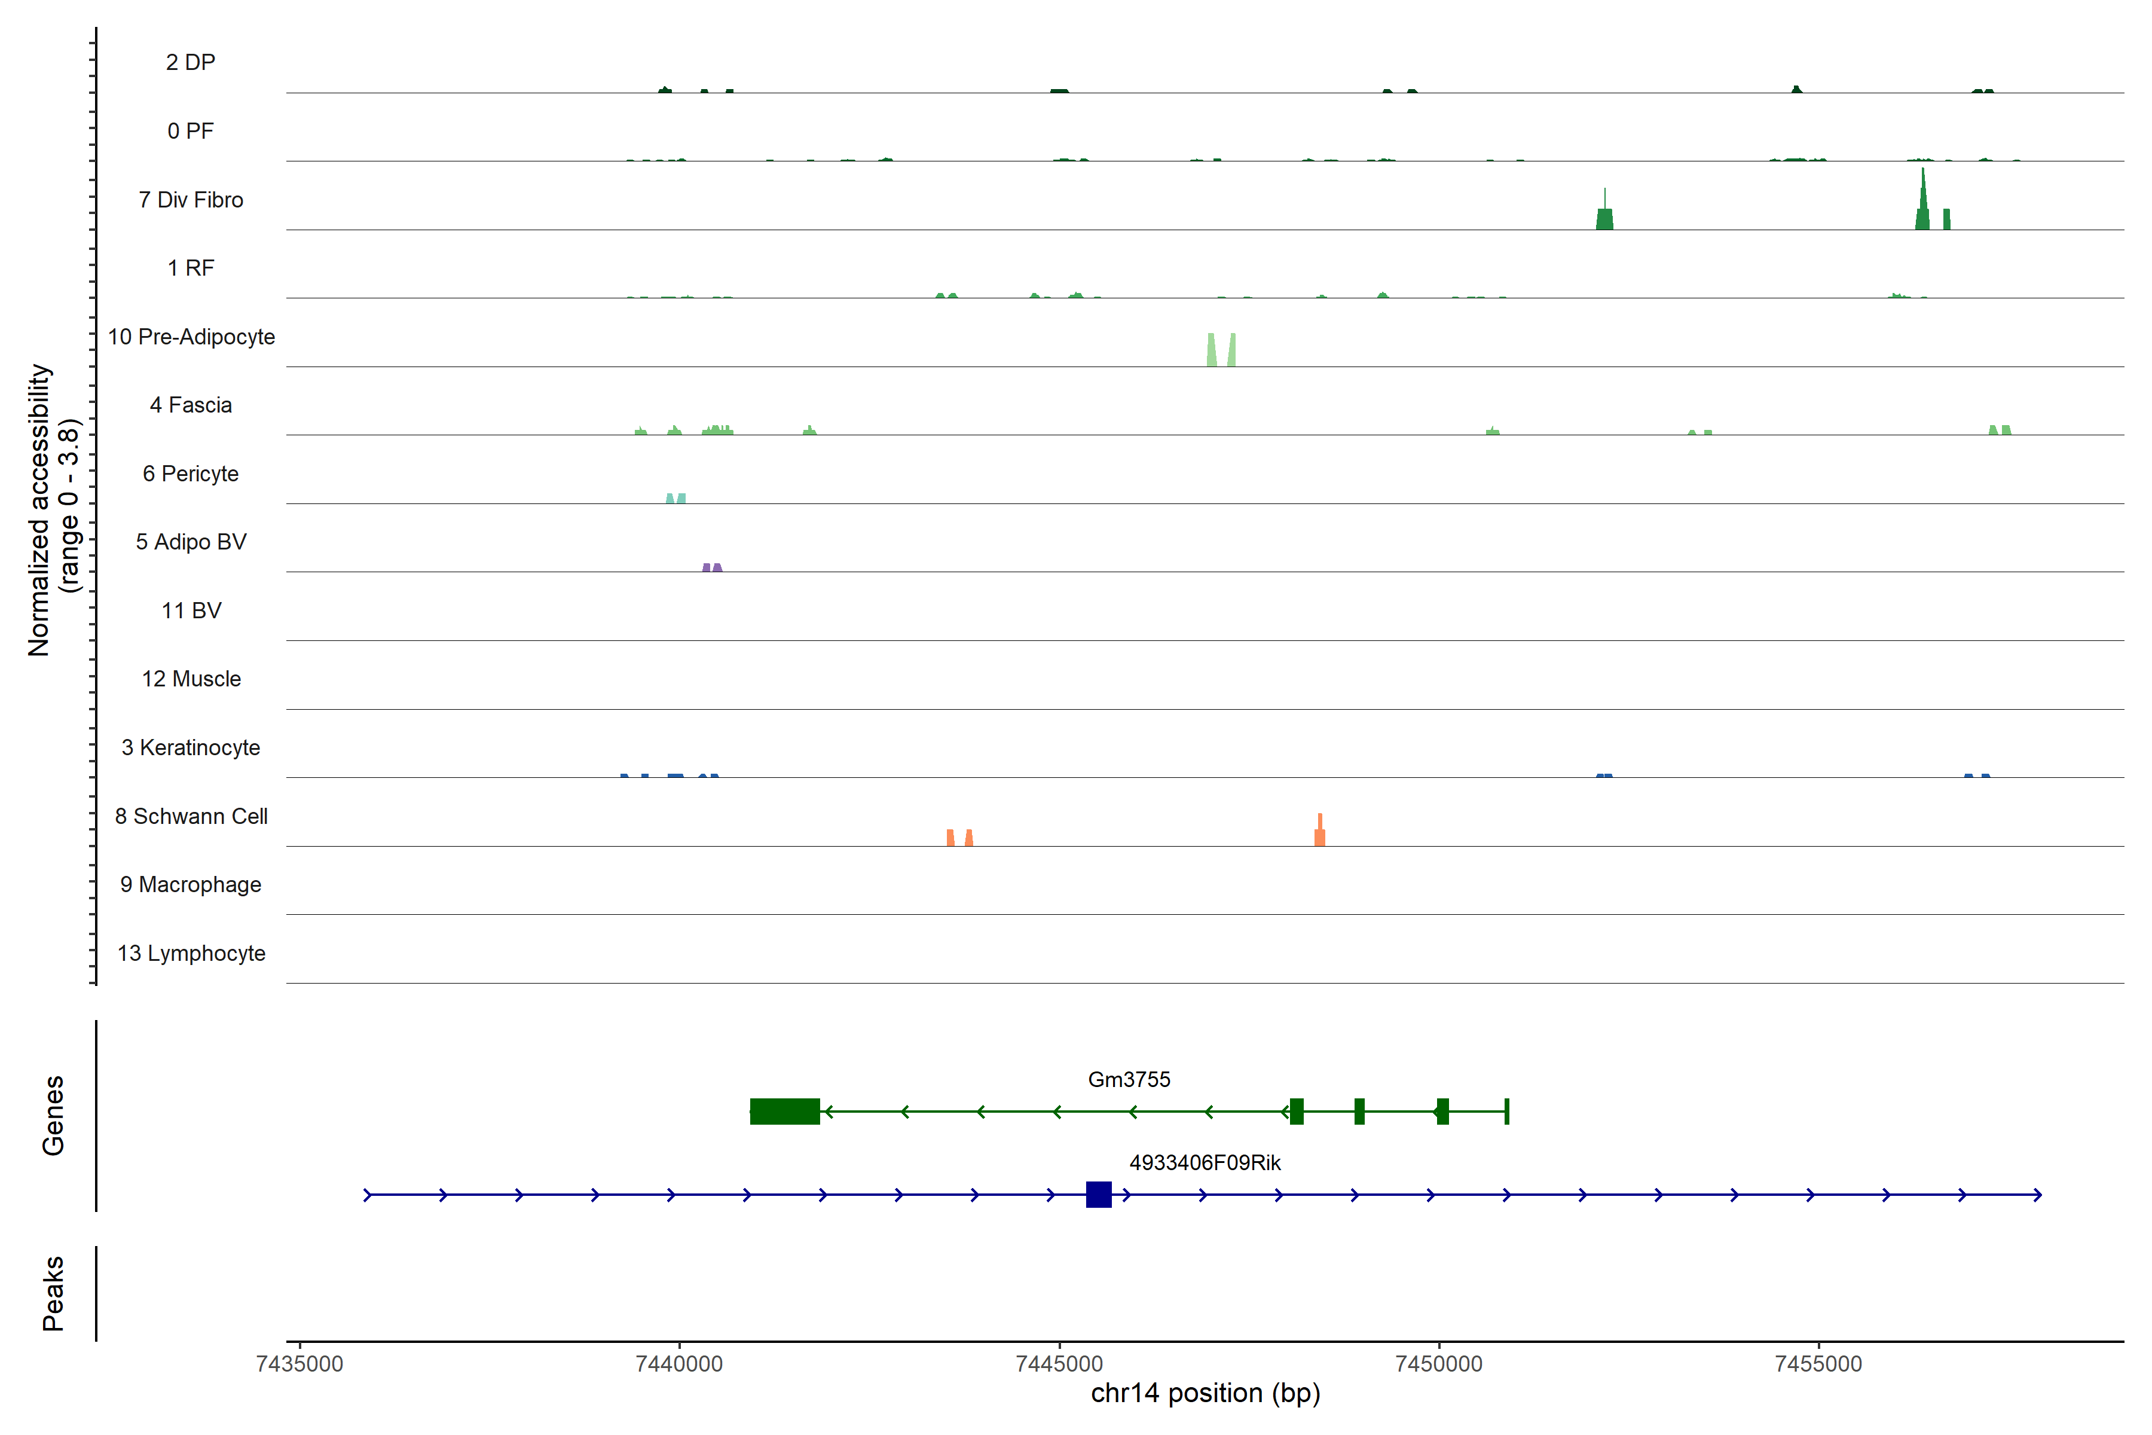Click the Gm3755 gene label
Viewport: 2152px width, 1435px height.
click(x=1128, y=1079)
